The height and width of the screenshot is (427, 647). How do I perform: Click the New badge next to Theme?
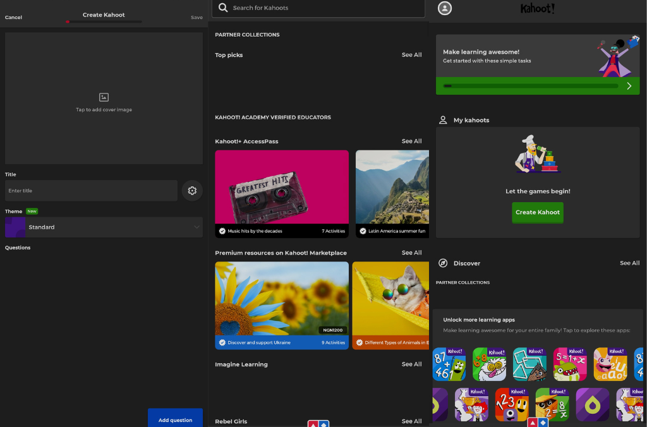coord(32,211)
